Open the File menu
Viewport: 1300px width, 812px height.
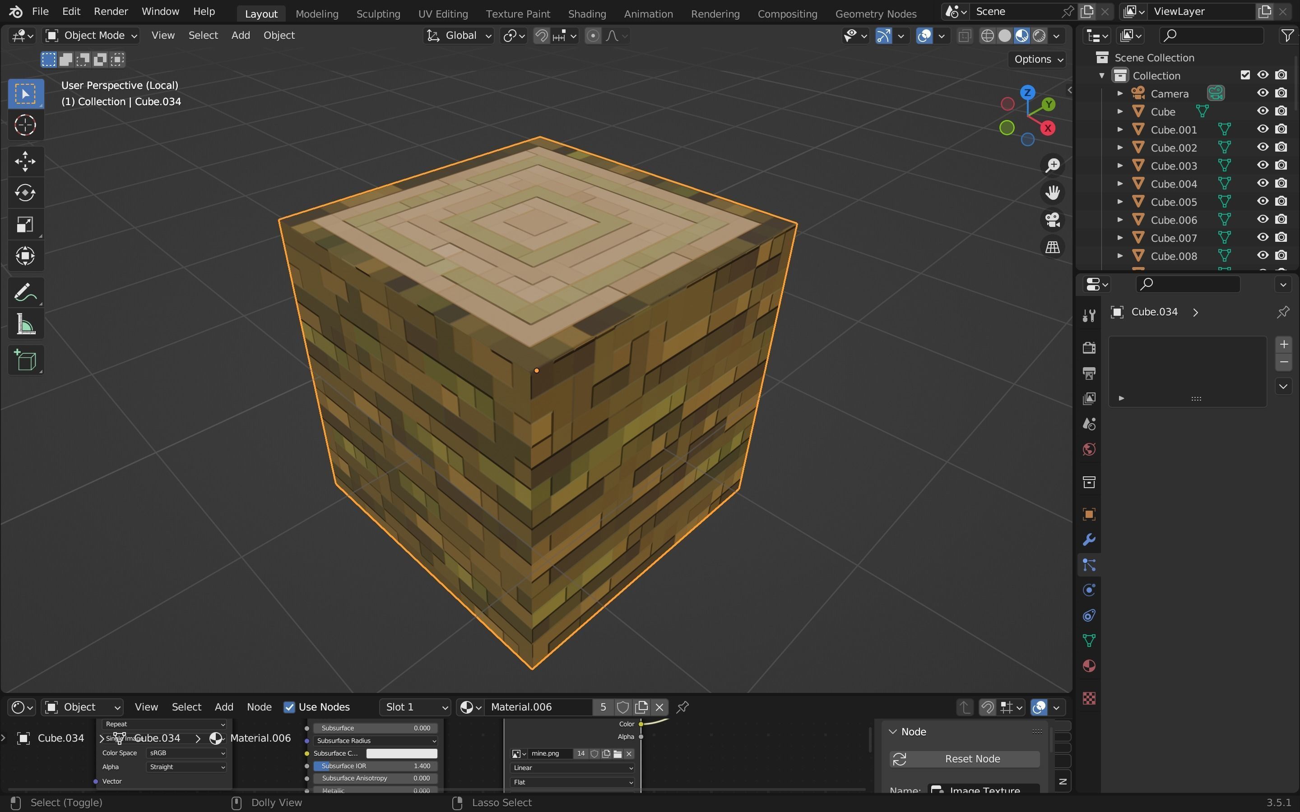coord(40,12)
